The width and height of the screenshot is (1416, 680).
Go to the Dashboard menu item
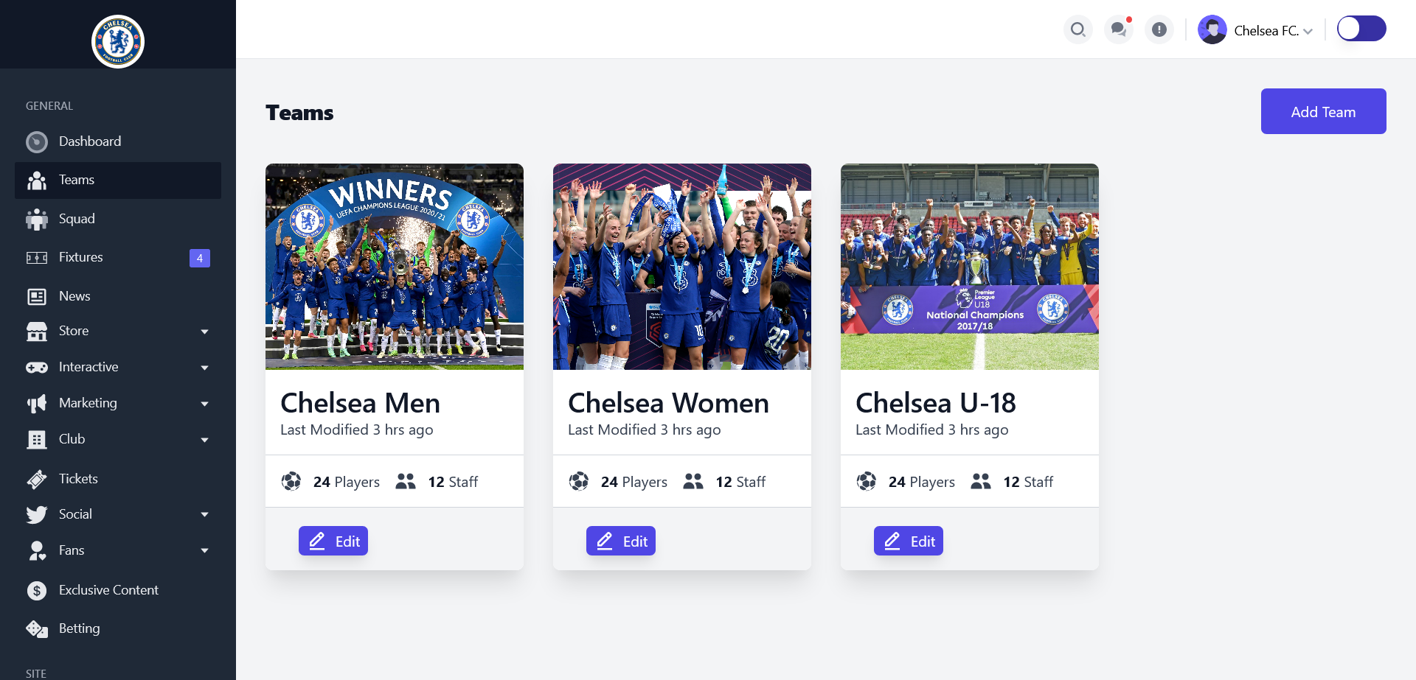(90, 141)
